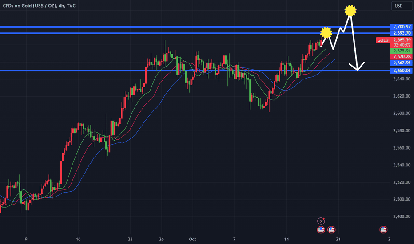
Task: Click the chart title CFDs on Gold, 4h, TVC
Action: click(39, 5)
